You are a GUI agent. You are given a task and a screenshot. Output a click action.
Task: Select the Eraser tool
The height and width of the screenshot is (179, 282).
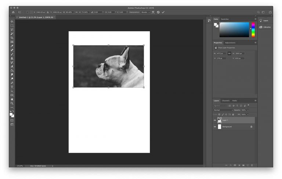tap(12, 66)
